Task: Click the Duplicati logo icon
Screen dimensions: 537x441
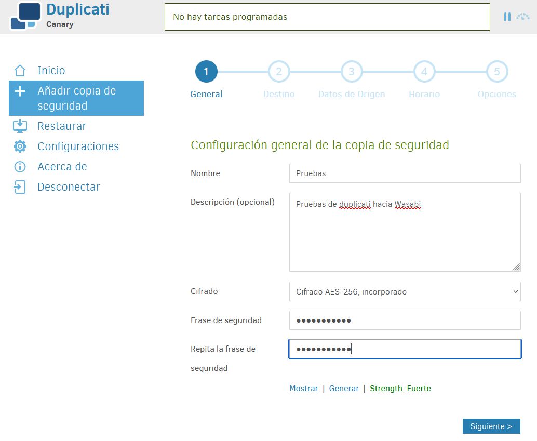Action: pyautogui.click(x=25, y=16)
